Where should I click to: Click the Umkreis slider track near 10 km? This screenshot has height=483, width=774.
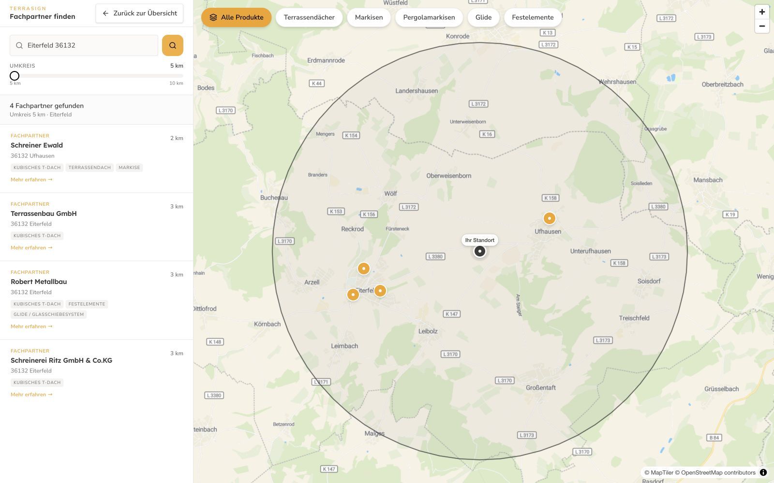coord(180,76)
